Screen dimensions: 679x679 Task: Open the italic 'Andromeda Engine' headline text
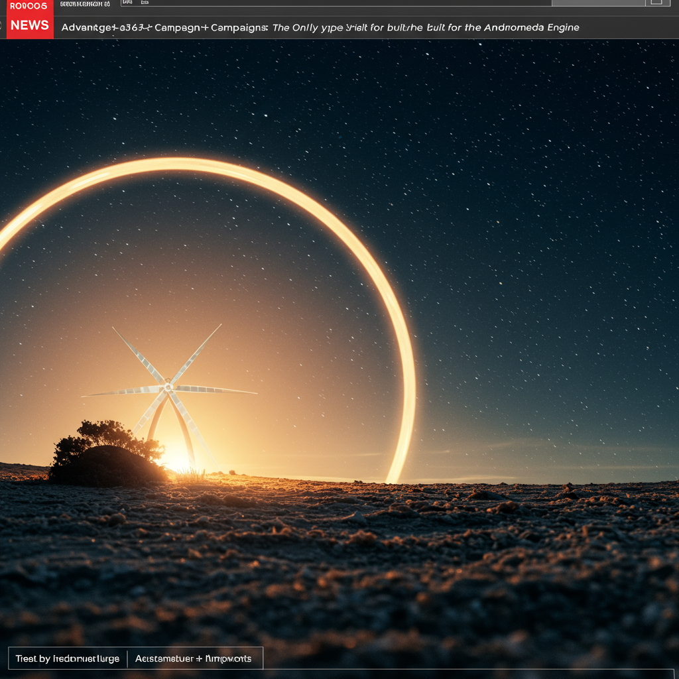click(x=531, y=28)
